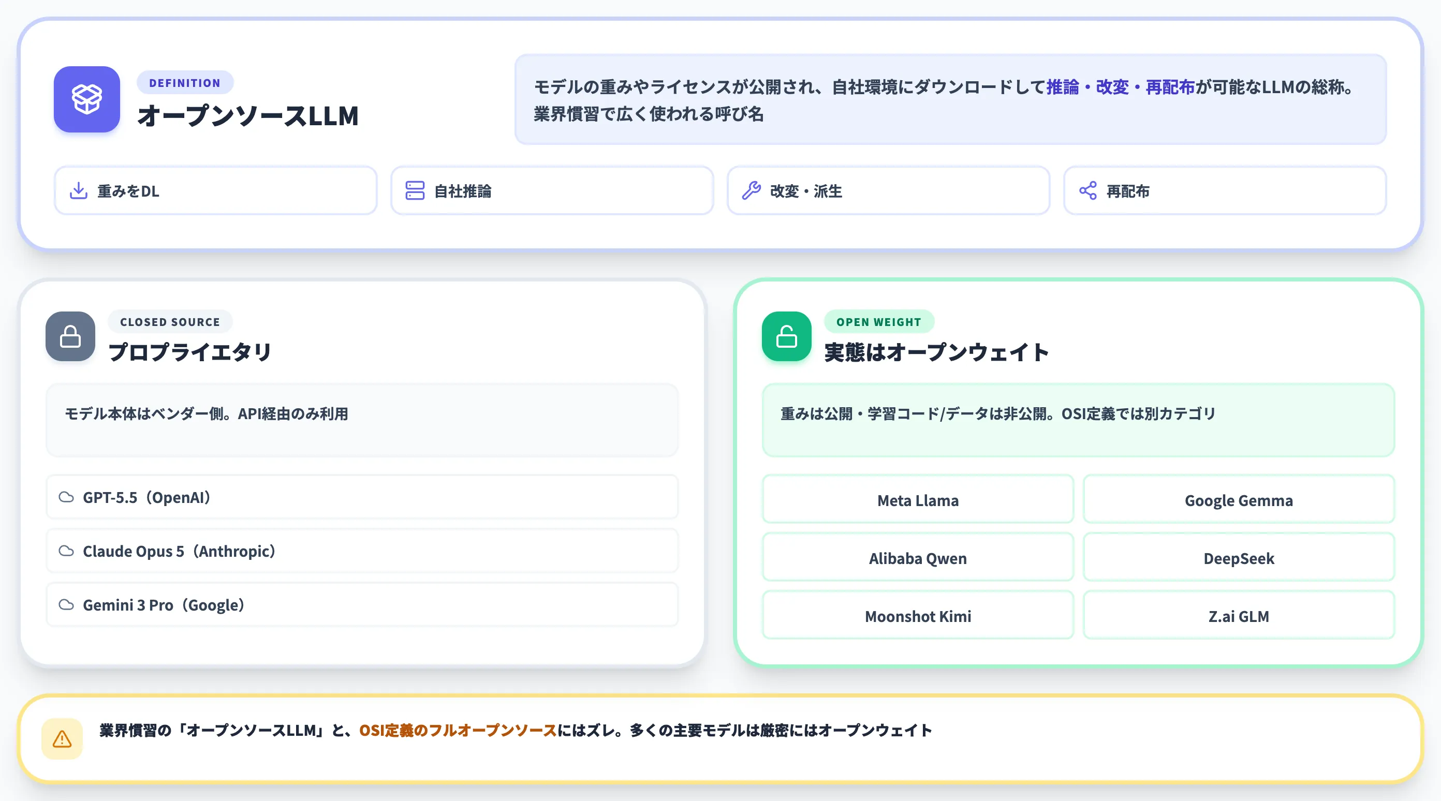Viewport: 1441px width, 801px height.
Task: Click the cloud icon next to GPT-5.5
Action: (x=67, y=497)
